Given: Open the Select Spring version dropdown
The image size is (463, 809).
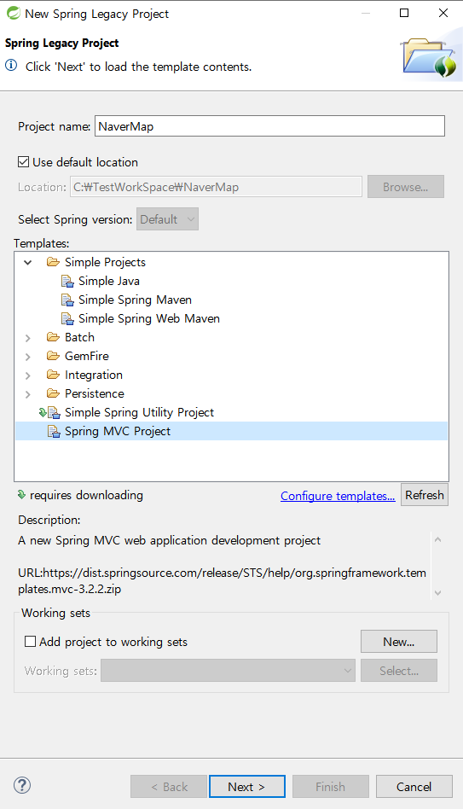Looking at the screenshot, I should tap(168, 219).
